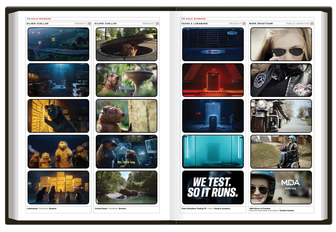Click SILVER CUELLAR heading the Lumberyard column
This screenshot has height=232, width=336.
pyautogui.click(x=38, y=23)
